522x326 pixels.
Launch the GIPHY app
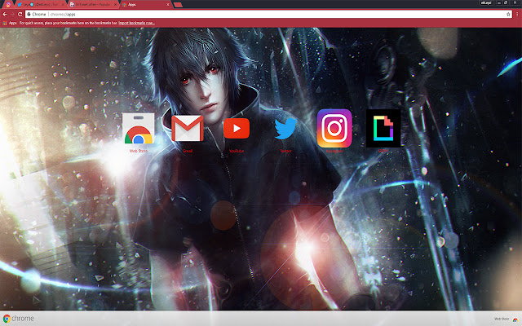383,128
